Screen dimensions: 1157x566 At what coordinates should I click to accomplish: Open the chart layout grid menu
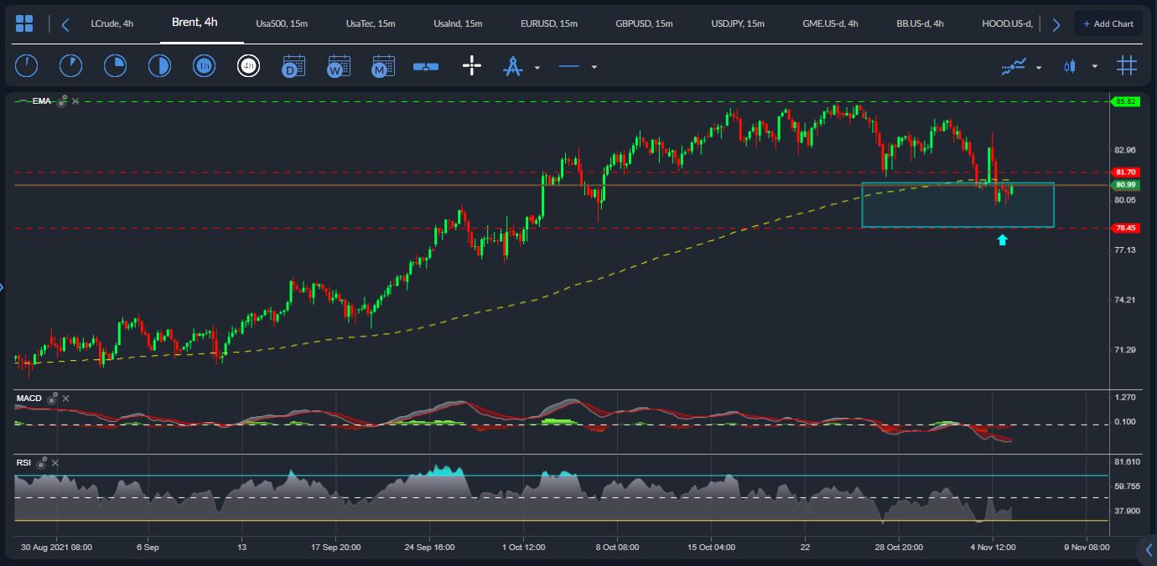coord(24,23)
